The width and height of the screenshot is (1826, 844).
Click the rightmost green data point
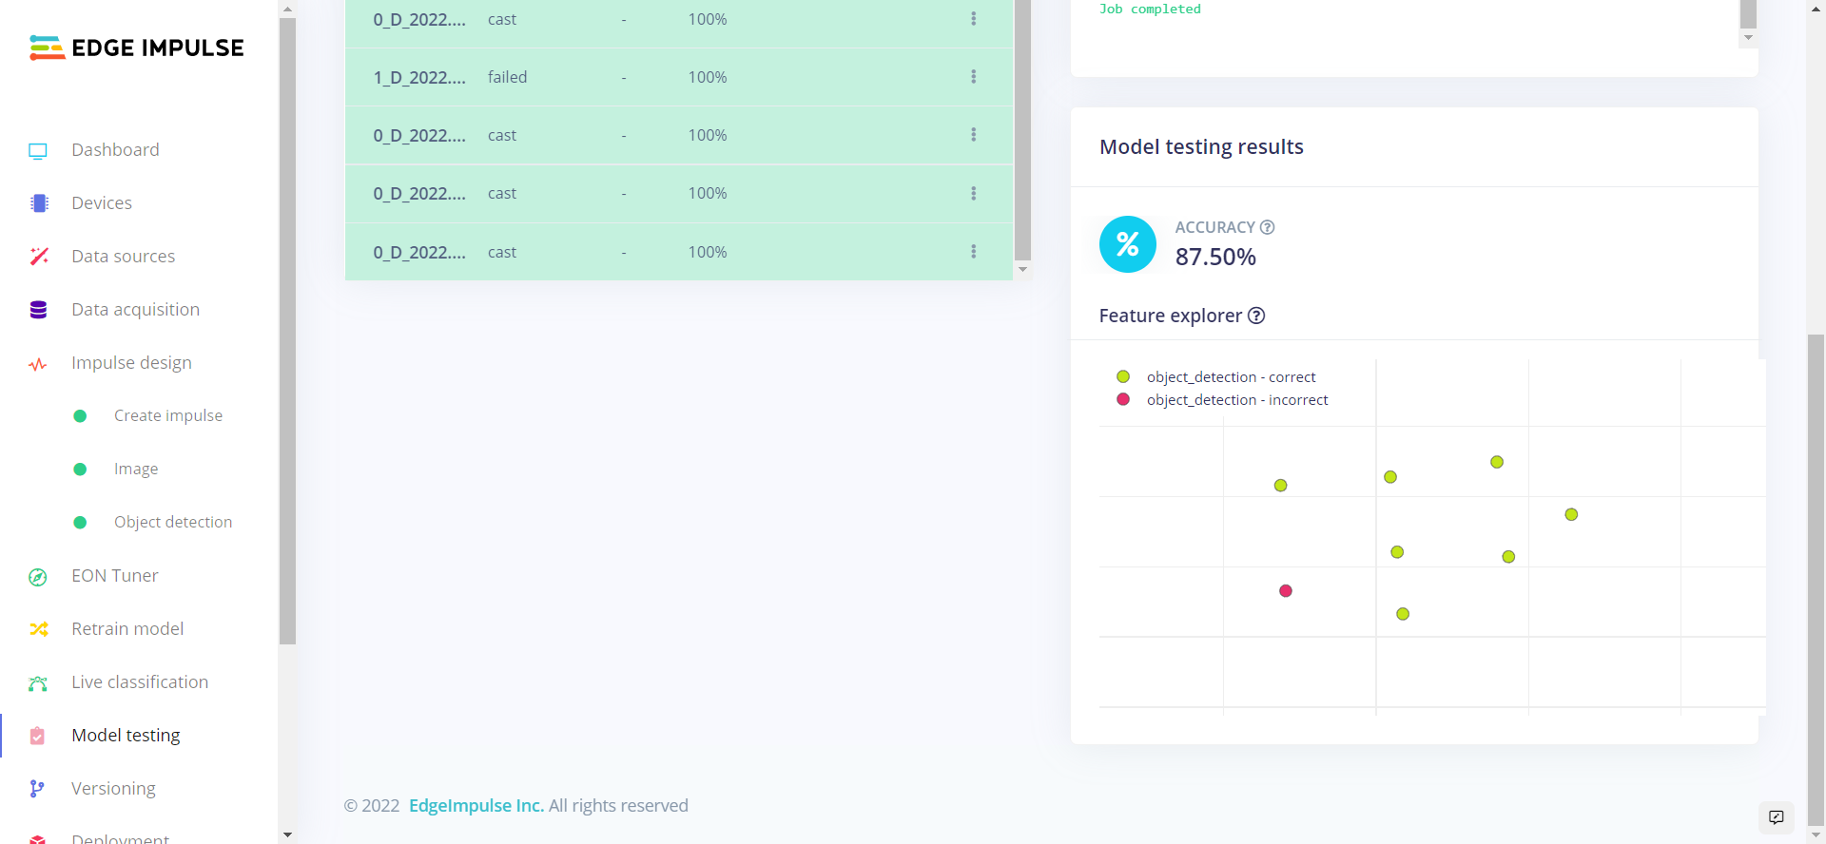tap(1571, 514)
